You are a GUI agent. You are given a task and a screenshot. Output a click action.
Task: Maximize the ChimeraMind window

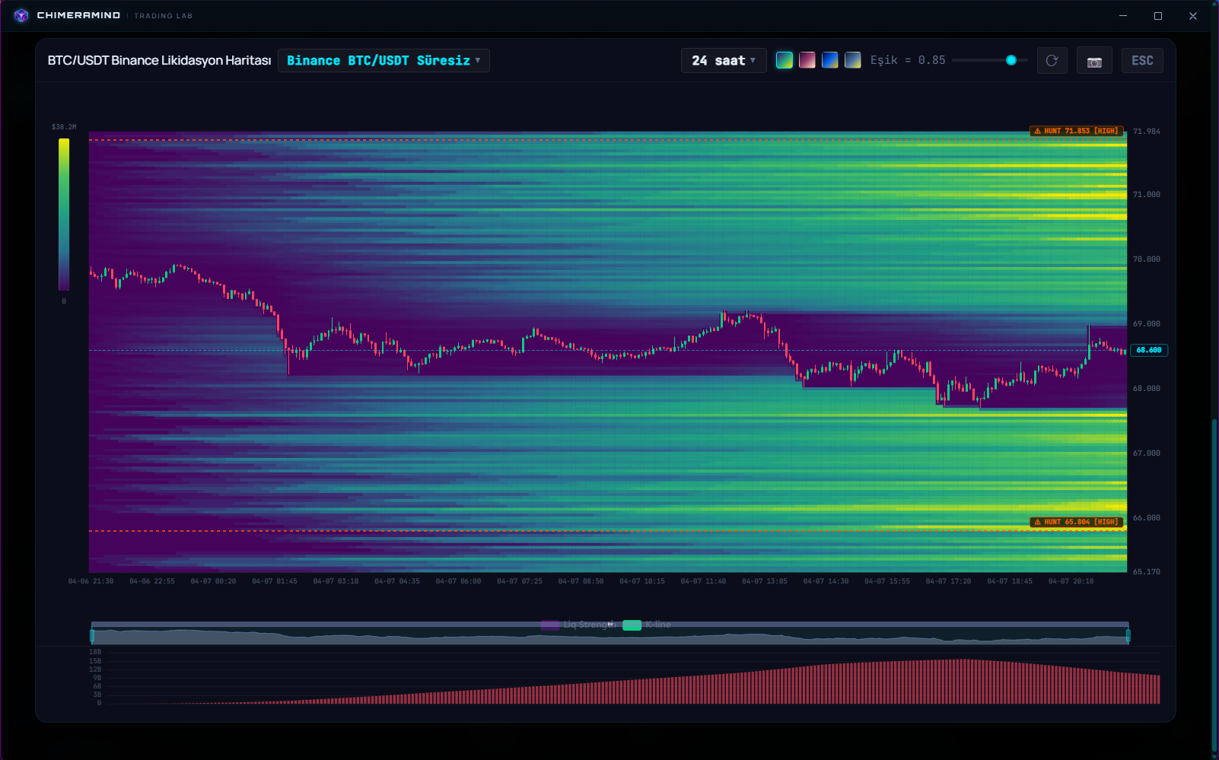[x=1158, y=15]
